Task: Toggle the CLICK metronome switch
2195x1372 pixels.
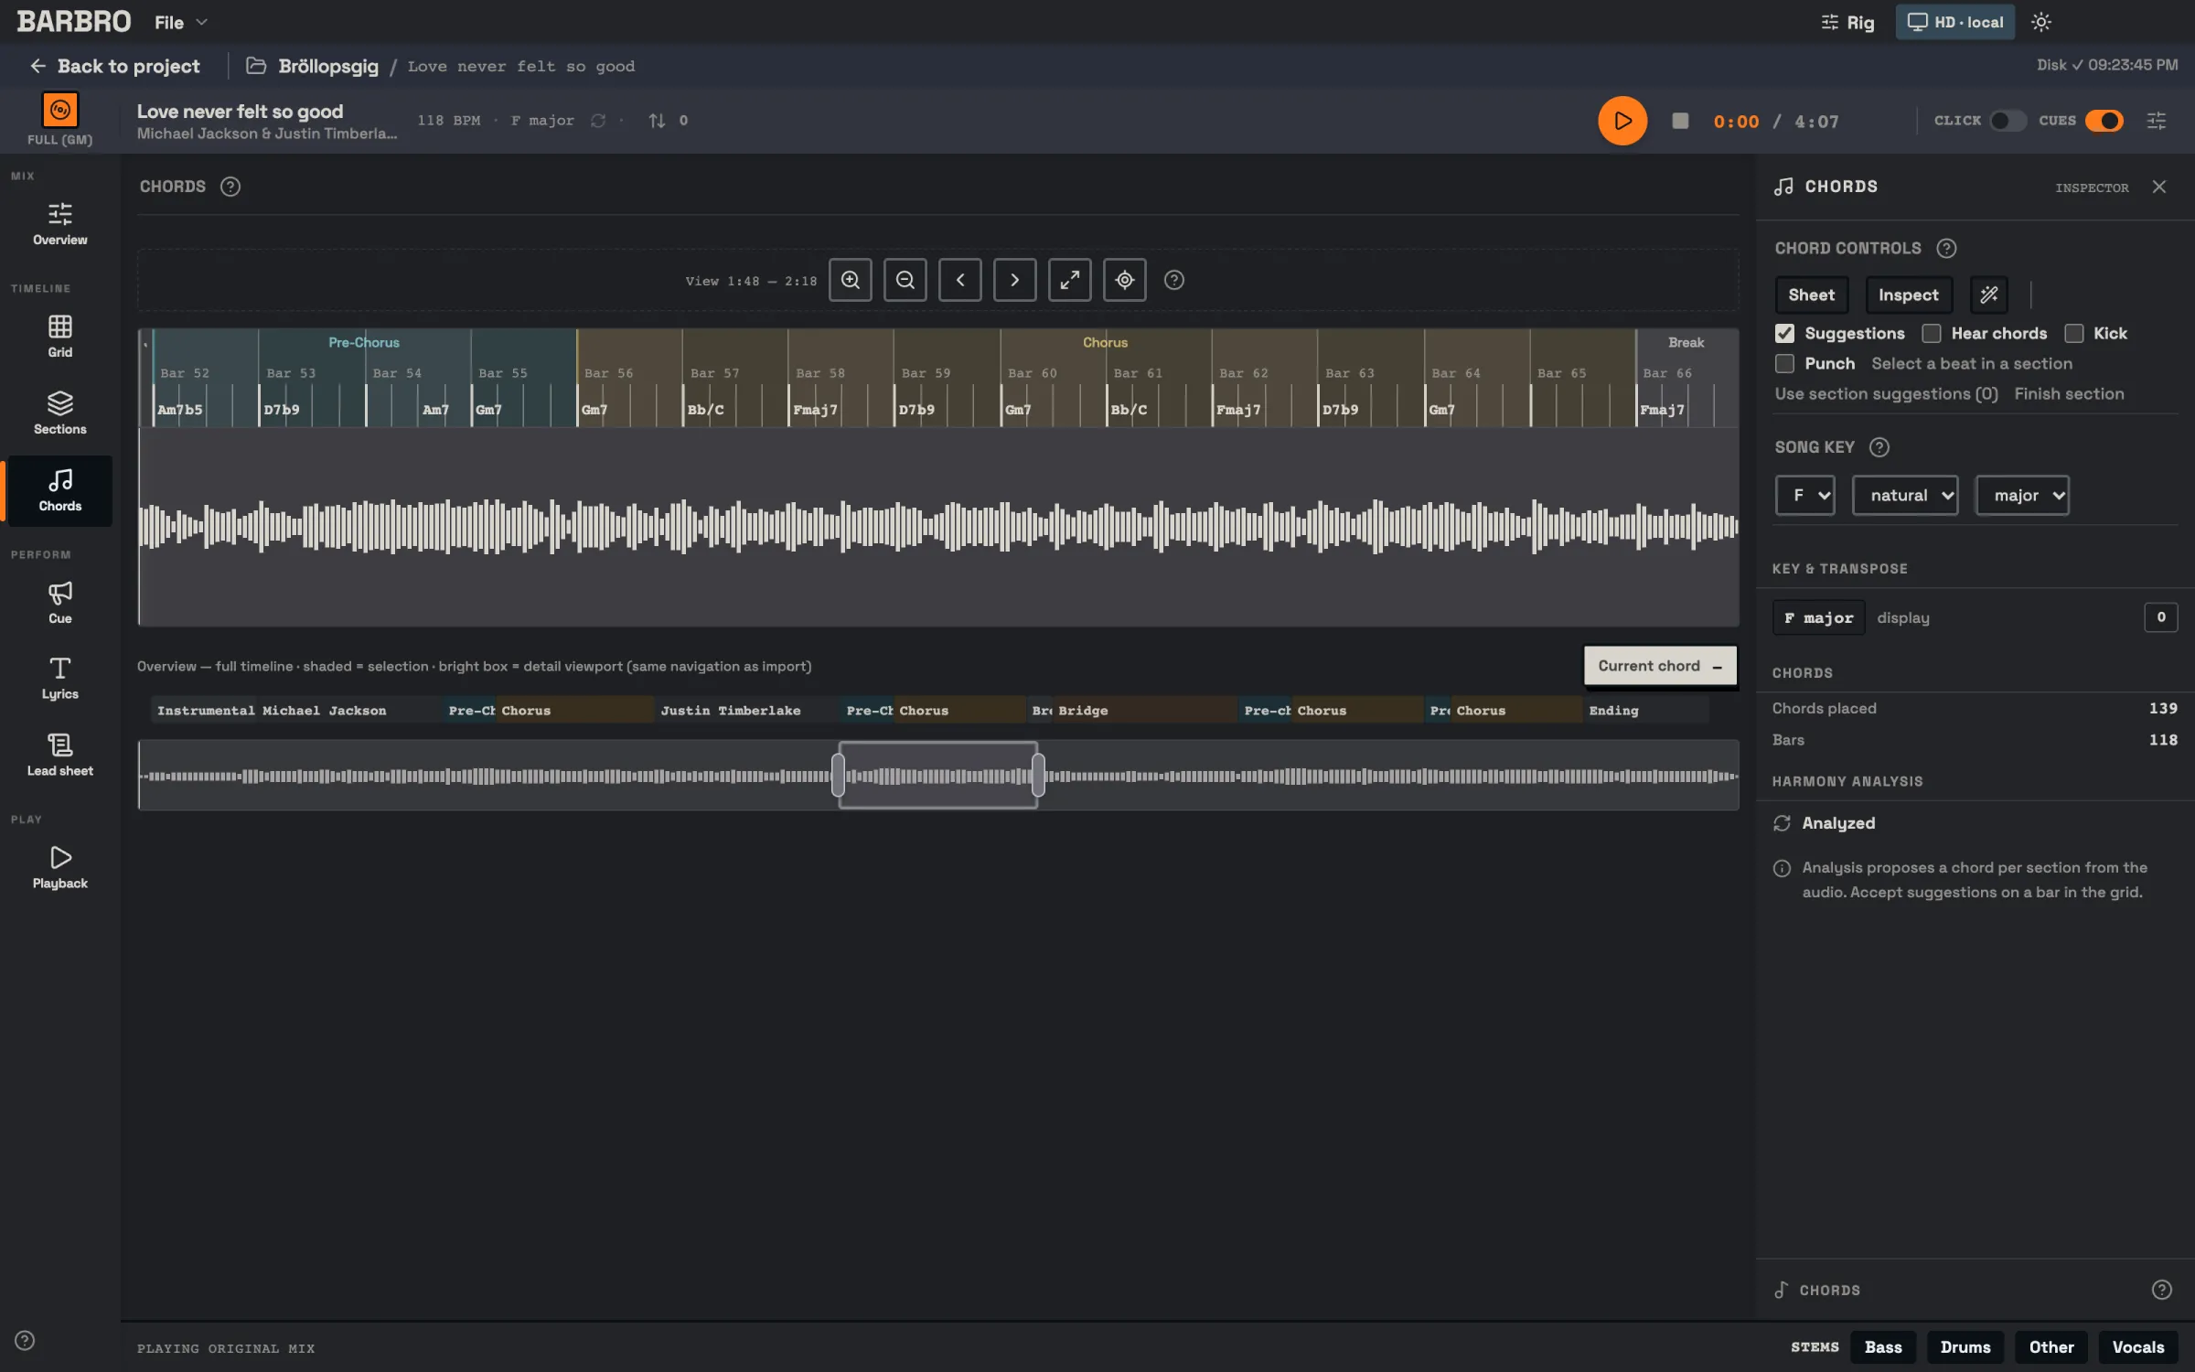Action: coord(2007,121)
